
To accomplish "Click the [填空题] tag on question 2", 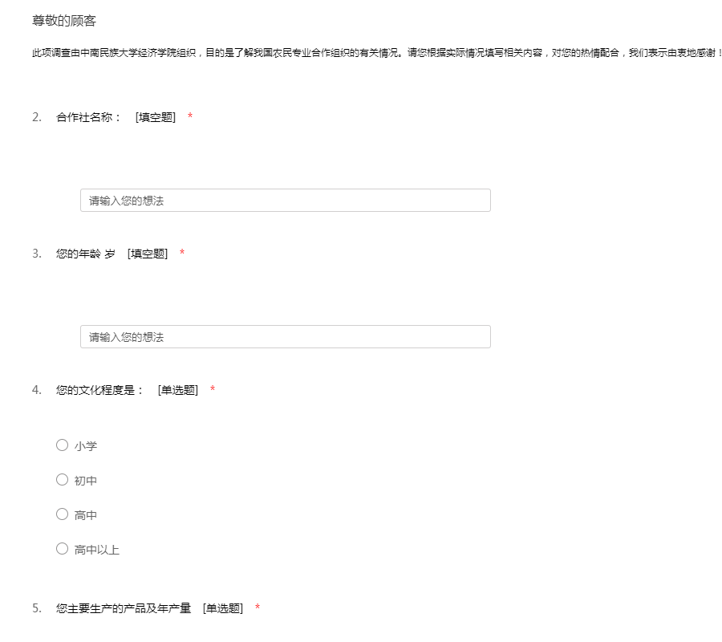I will coord(156,117).
